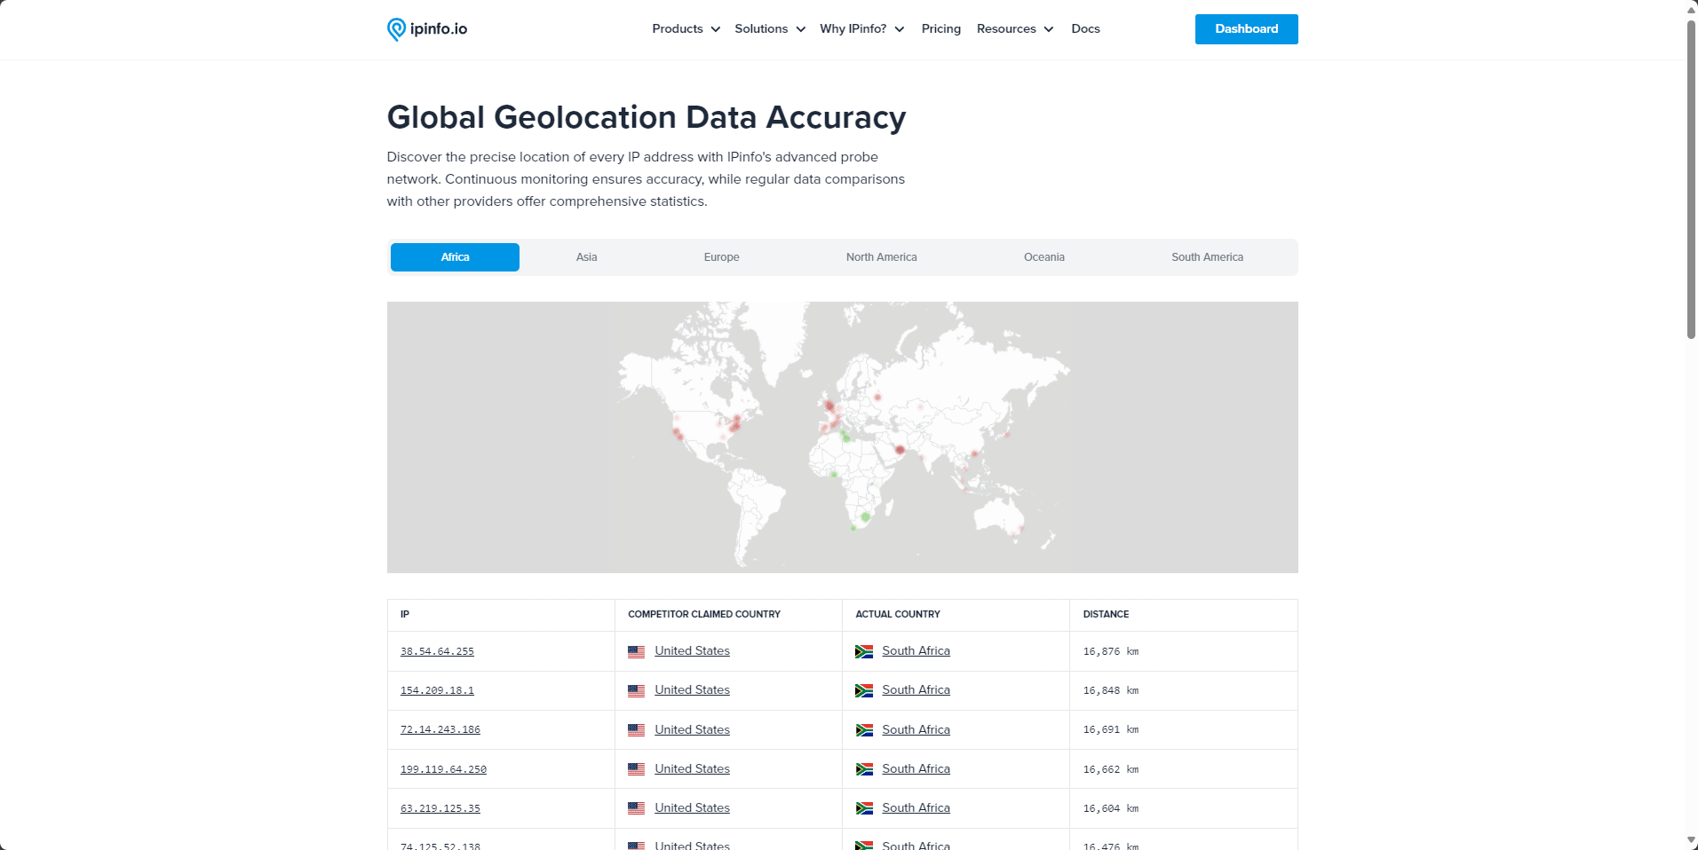Select the North America tab
This screenshot has height=850, width=1698.
click(881, 256)
